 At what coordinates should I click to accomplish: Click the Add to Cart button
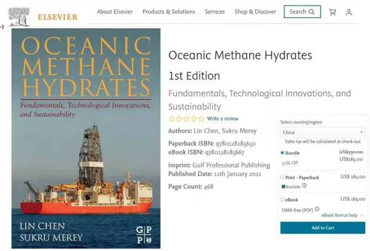(x=323, y=228)
